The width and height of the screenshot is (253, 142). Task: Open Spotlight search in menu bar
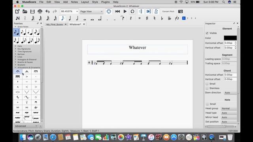click(x=223, y=2)
